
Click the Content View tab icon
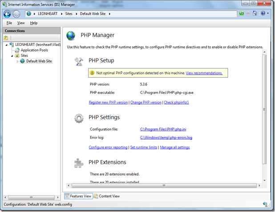tap(96, 196)
